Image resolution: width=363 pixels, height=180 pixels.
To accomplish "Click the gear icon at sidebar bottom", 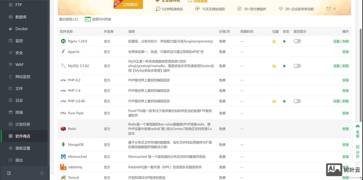I will [42, 173].
